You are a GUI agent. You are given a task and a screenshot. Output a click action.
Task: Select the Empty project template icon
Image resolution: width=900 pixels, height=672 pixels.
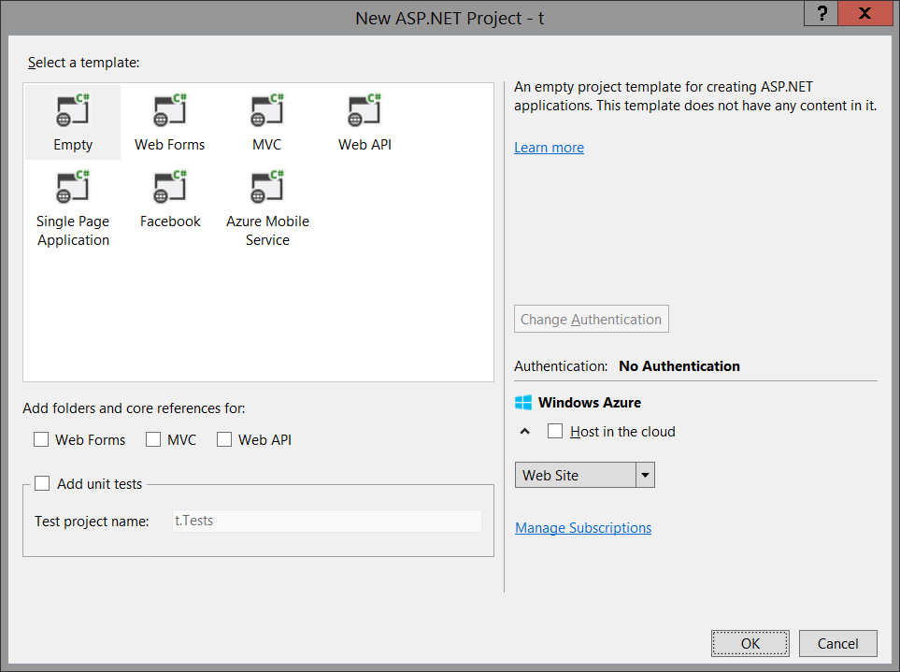point(73,112)
